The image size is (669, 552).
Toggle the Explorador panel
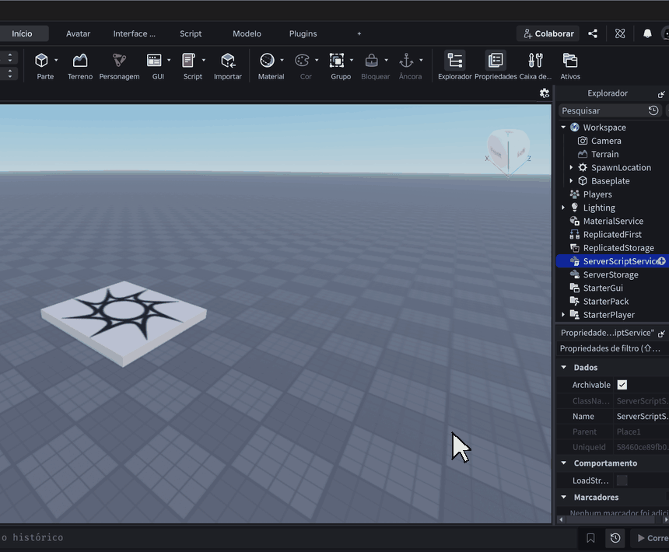tap(455, 65)
